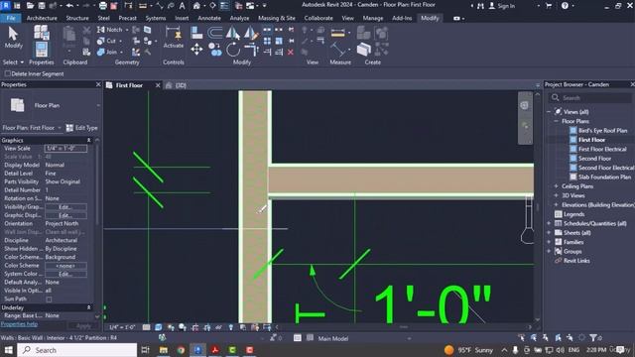This screenshot has height=357, width=635.
Task: Click the Save icon in quick access toolbar
Action: 42,6
